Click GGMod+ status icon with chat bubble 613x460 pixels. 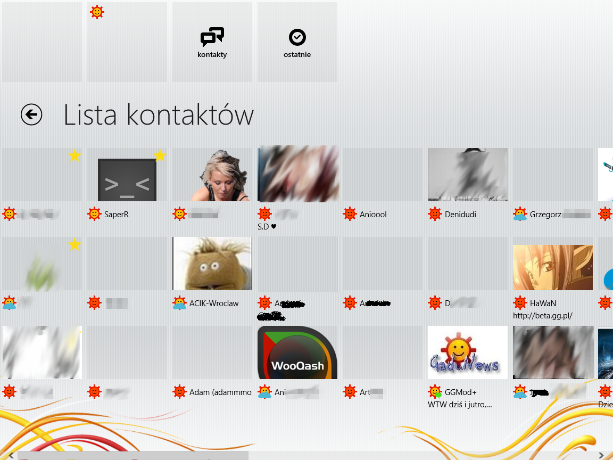click(435, 391)
